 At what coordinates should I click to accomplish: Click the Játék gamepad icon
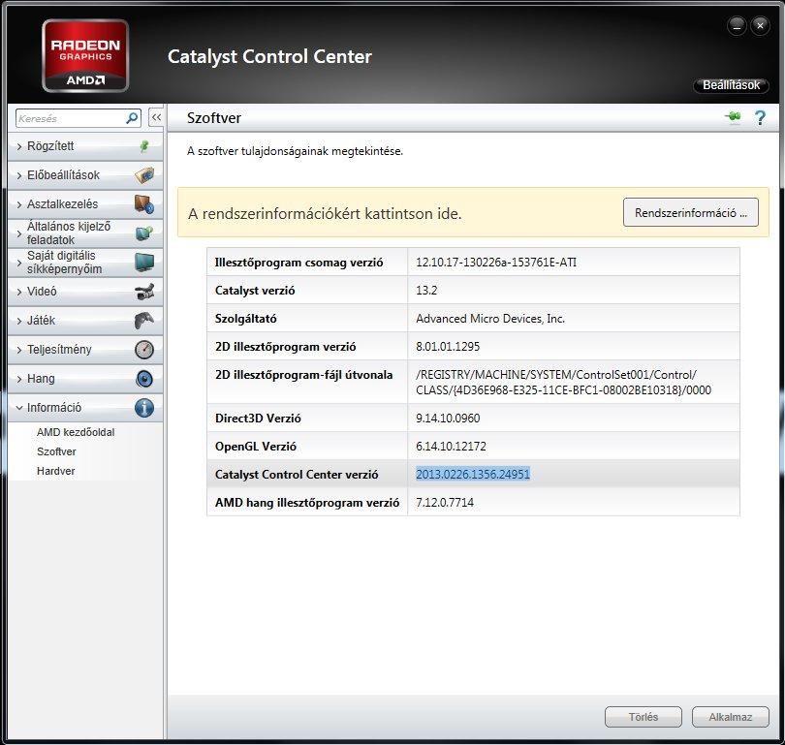click(144, 321)
